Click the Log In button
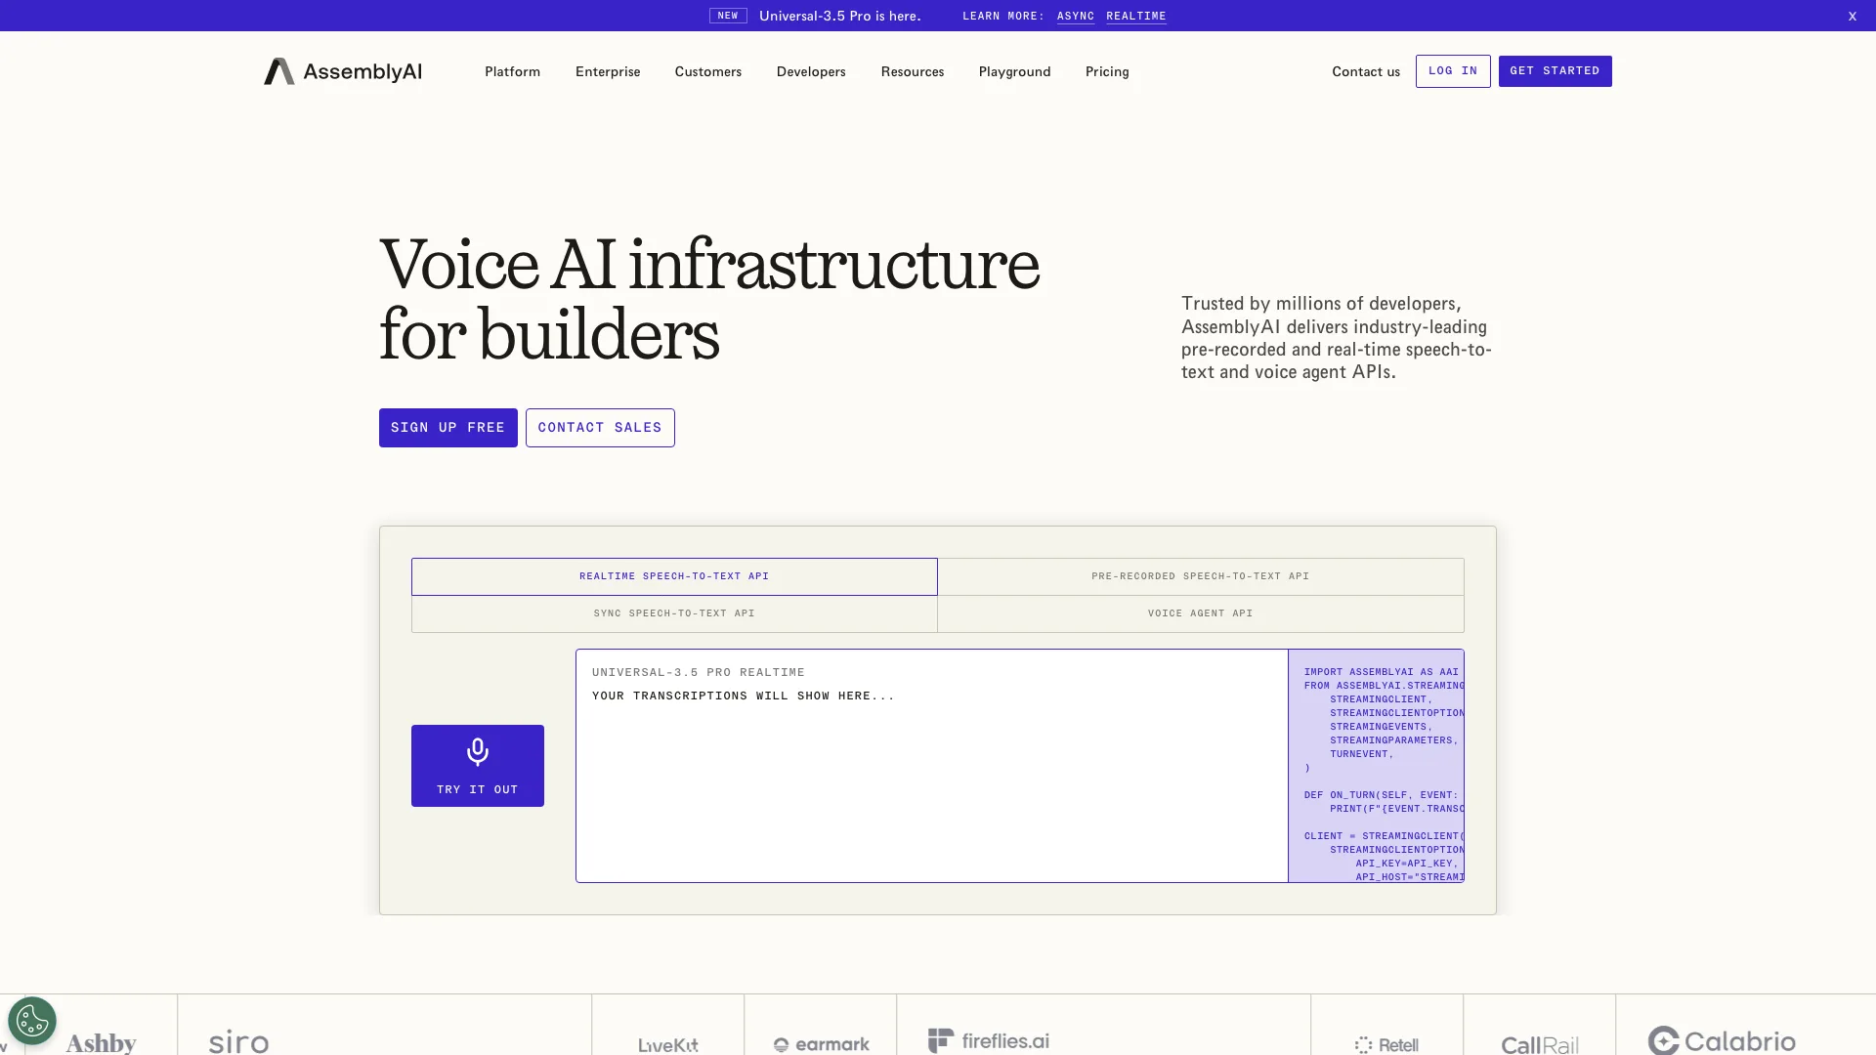This screenshot has height=1055, width=1876. [1453, 71]
